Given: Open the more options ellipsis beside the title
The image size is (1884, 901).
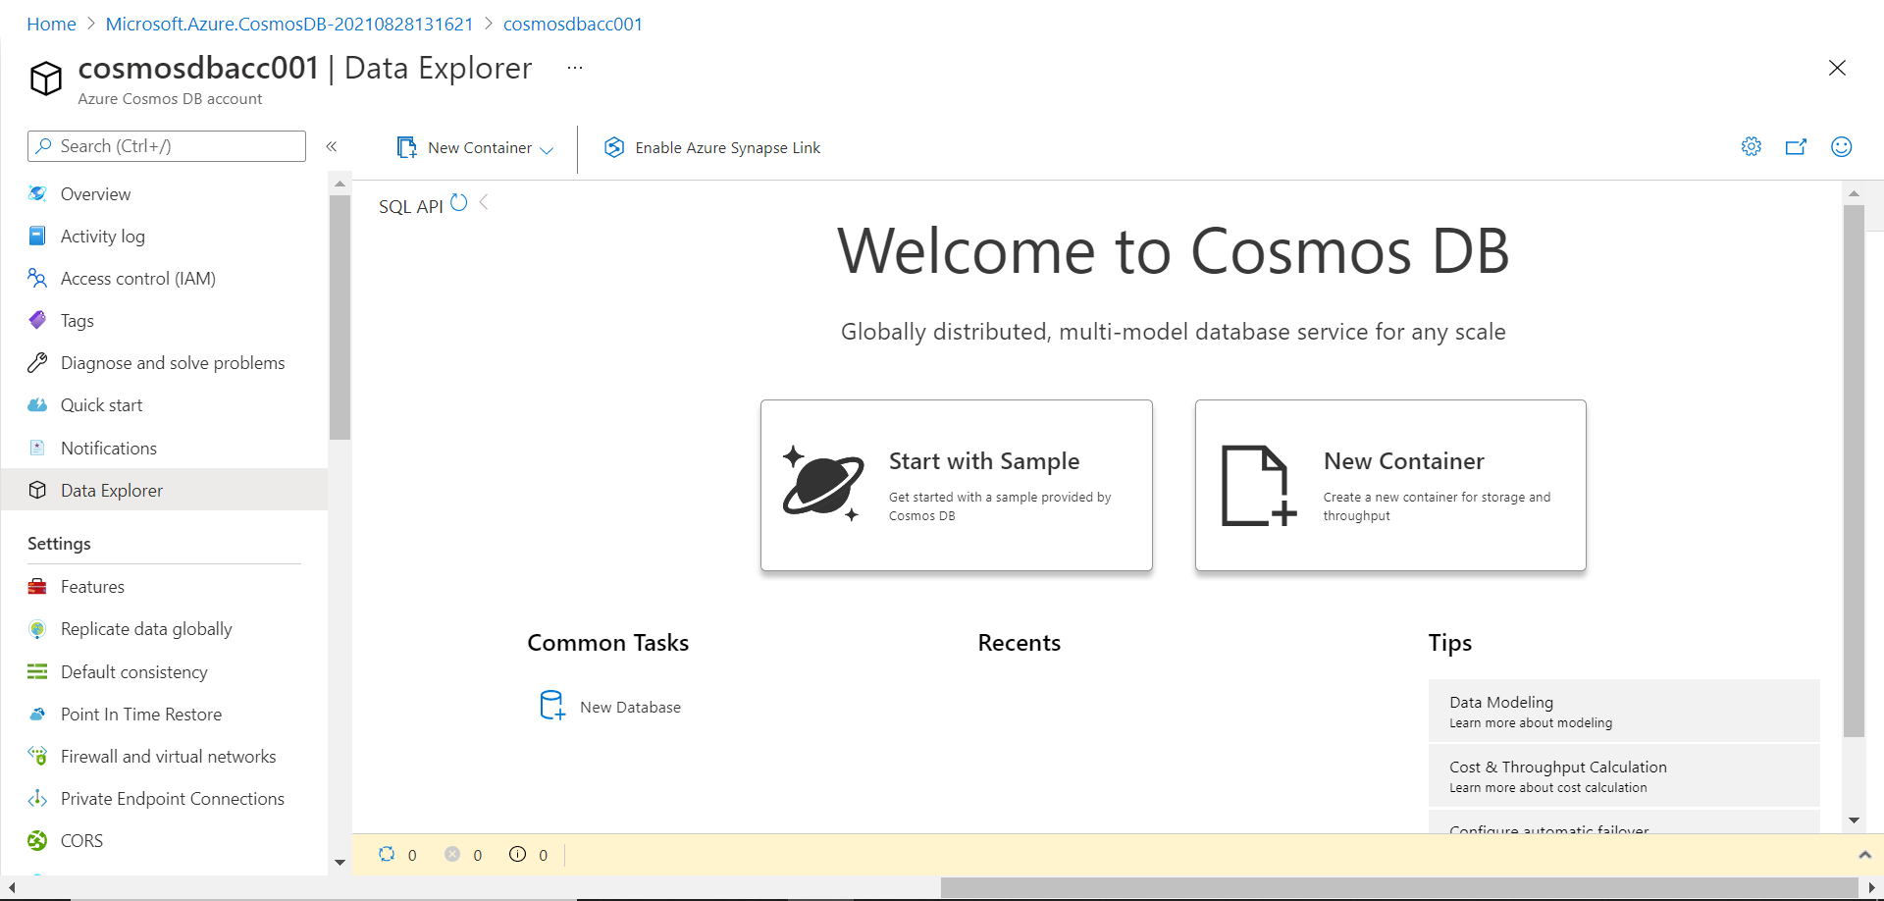Looking at the screenshot, I should [x=575, y=68].
